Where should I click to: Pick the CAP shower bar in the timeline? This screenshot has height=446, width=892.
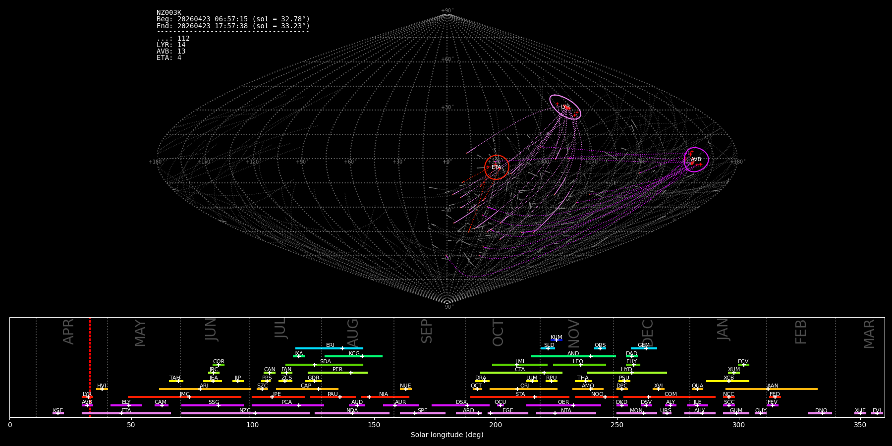(x=307, y=389)
